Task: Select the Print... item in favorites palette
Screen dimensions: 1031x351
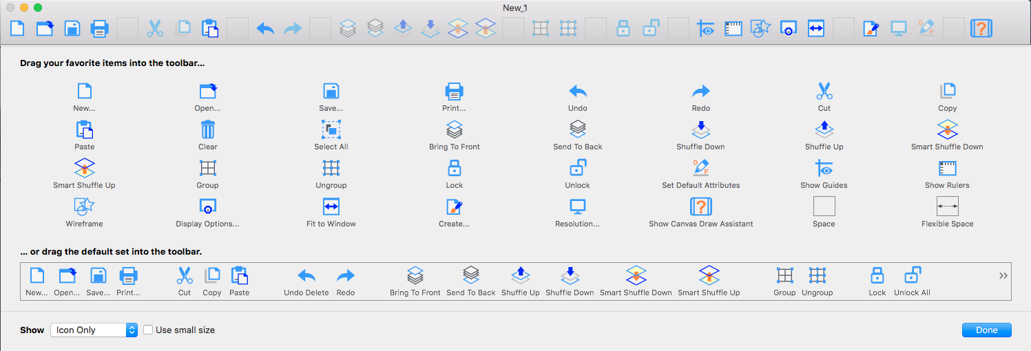Action: coord(454,97)
